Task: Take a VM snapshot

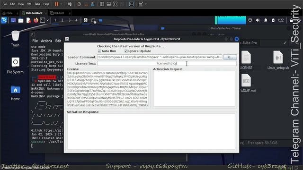Action: click(79, 4)
